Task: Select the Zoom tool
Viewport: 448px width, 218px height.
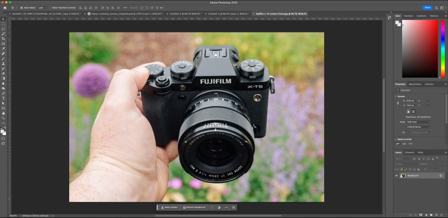Action: pyautogui.click(x=3, y=118)
